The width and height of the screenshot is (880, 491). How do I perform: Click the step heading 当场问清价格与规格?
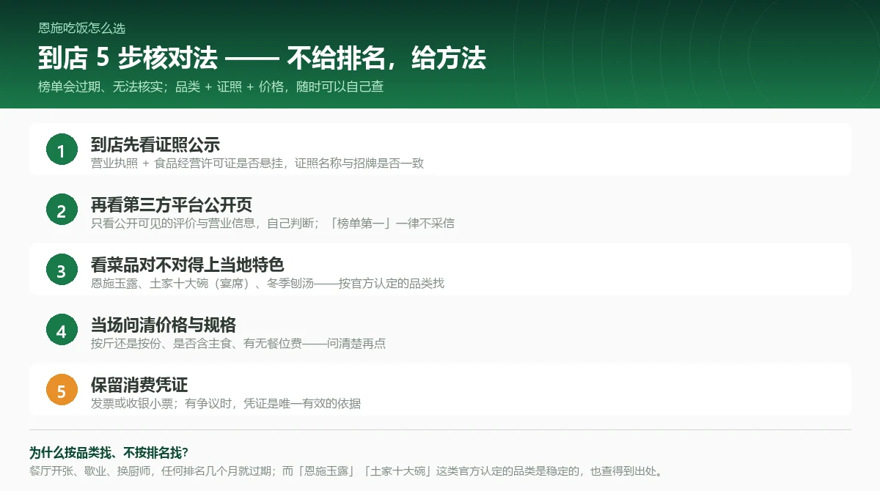[164, 325]
